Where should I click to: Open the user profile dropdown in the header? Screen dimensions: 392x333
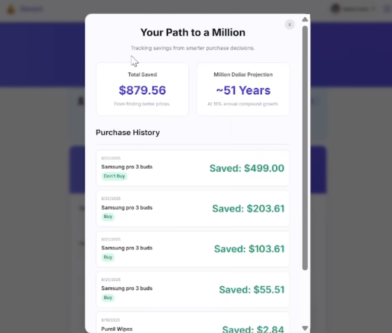point(353,9)
